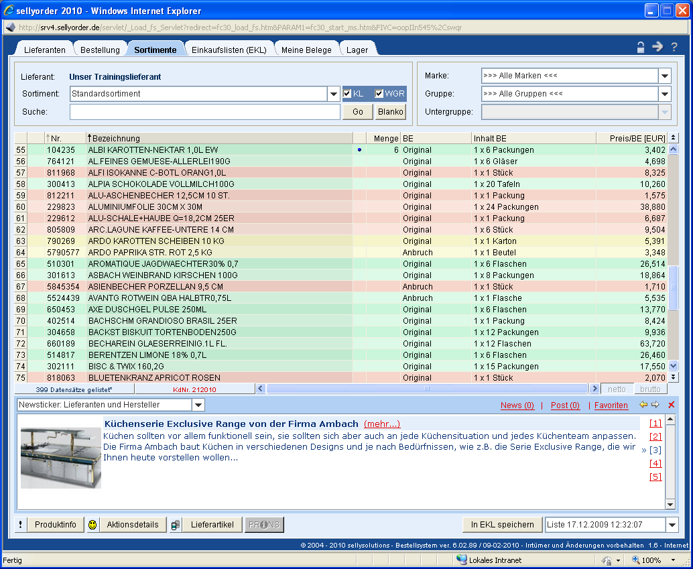Open the Marke dropdown list
Image resolution: width=693 pixels, height=569 pixels.
(664, 76)
